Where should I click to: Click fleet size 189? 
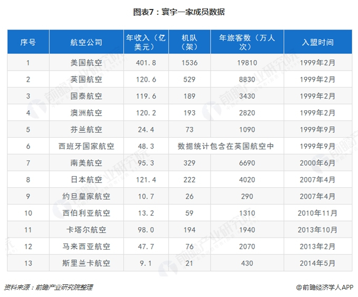click(190, 96)
